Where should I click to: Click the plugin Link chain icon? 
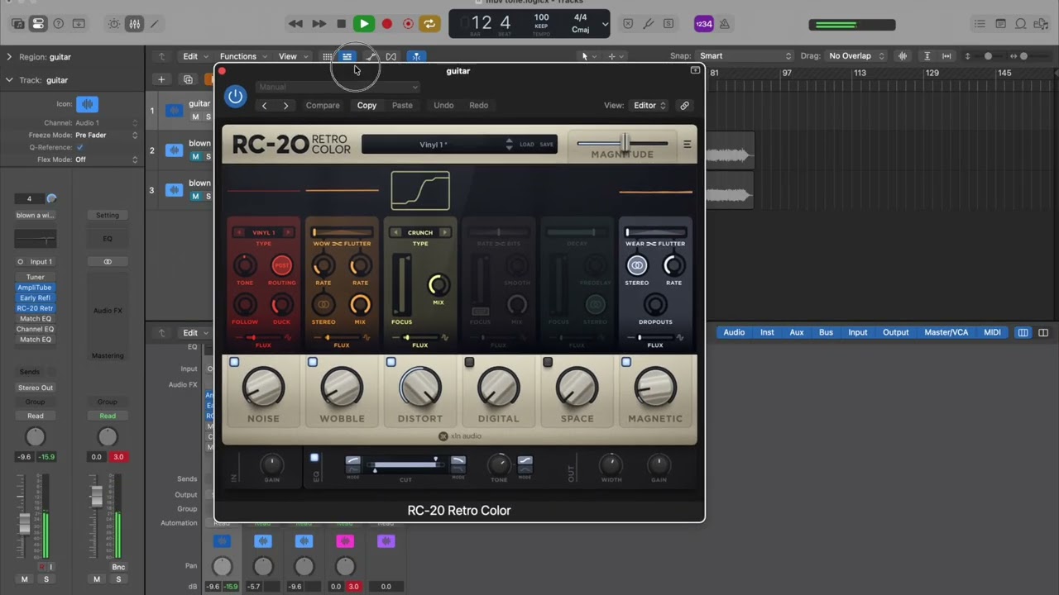click(x=684, y=106)
